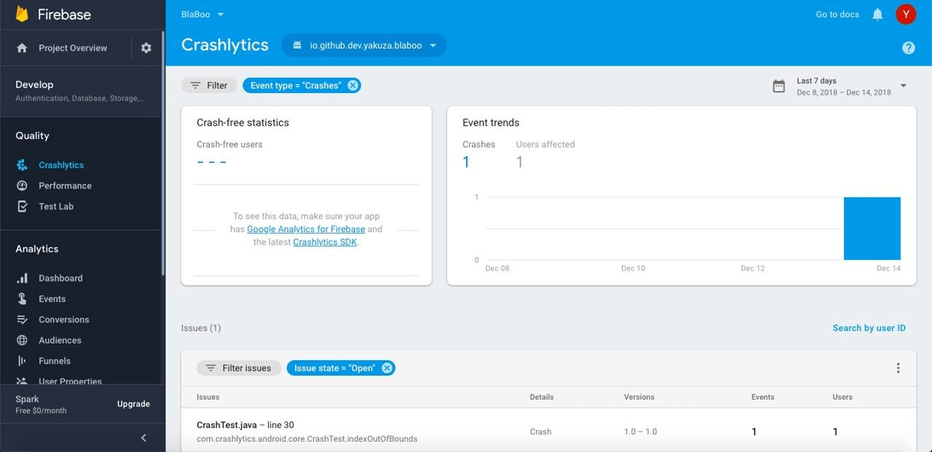Image resolution: width=932 pixels, height=452 pixels.
Task: Open the Funnels analytics panel
Action: click(x=54, y=361)
